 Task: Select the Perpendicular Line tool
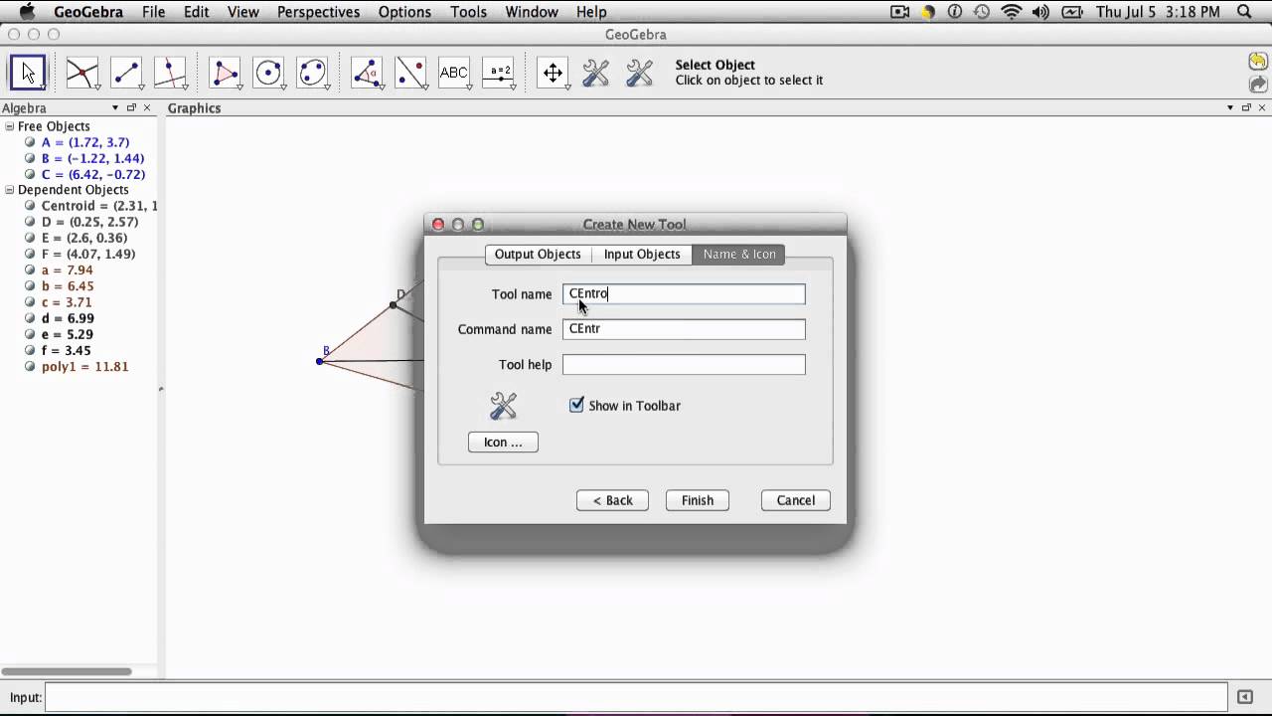(x=170, y=73)
